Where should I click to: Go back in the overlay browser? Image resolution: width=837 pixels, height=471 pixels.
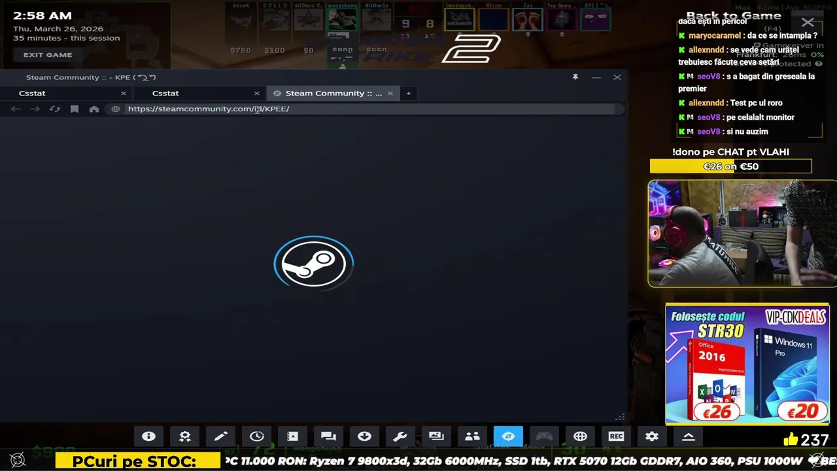(x=16, y=109)
